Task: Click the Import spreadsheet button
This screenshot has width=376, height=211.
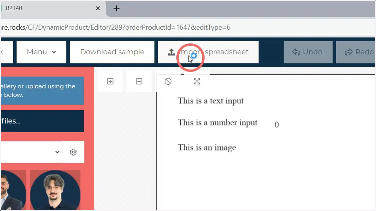Action: [x=208, y=52]
